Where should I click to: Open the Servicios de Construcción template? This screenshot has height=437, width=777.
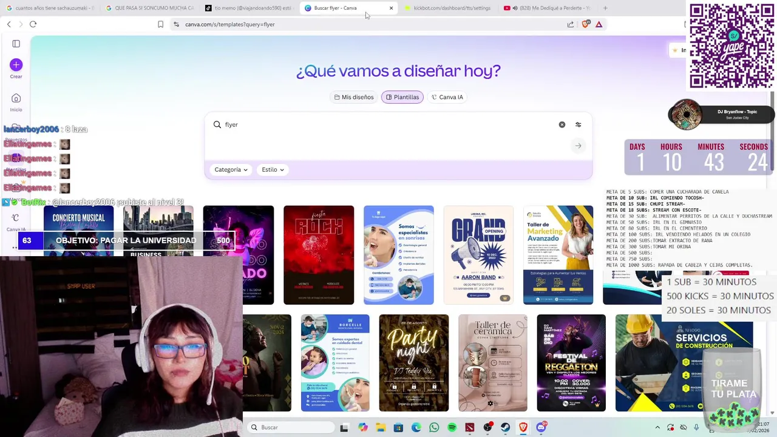click(684, 363)
